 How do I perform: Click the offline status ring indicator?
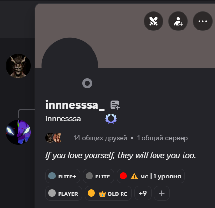(87, 83)
